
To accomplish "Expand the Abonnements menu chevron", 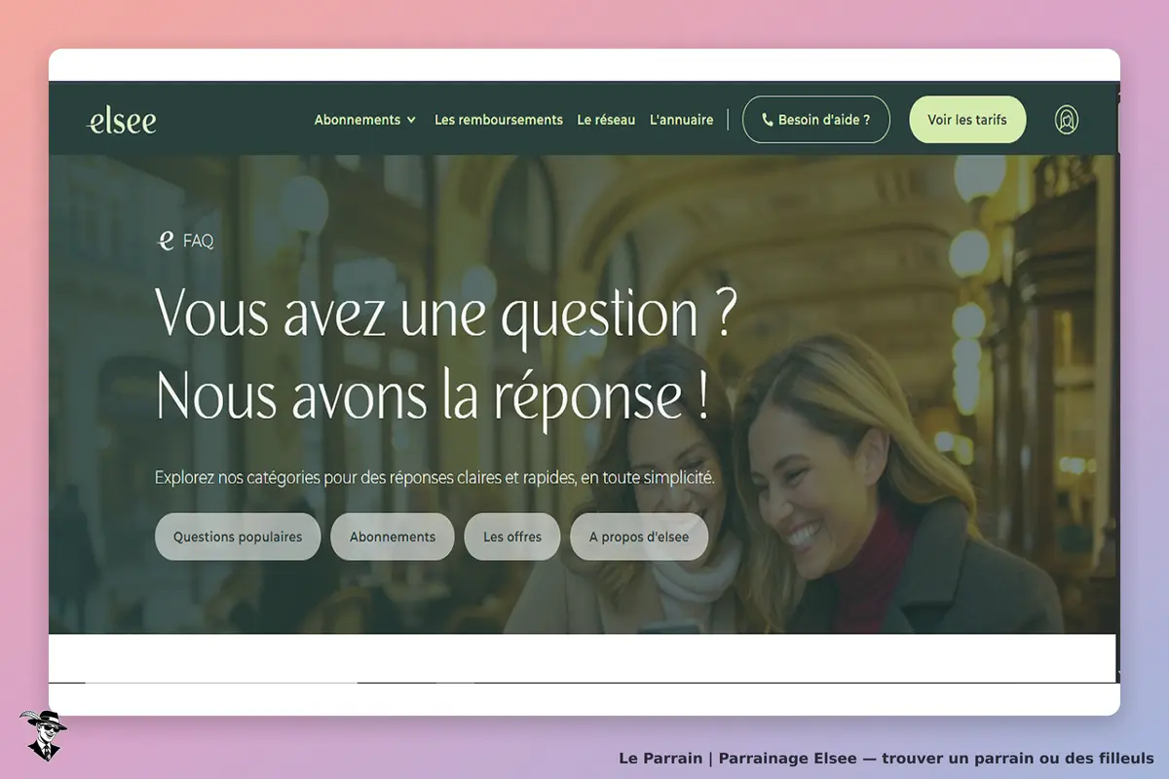I will (411, 120).
